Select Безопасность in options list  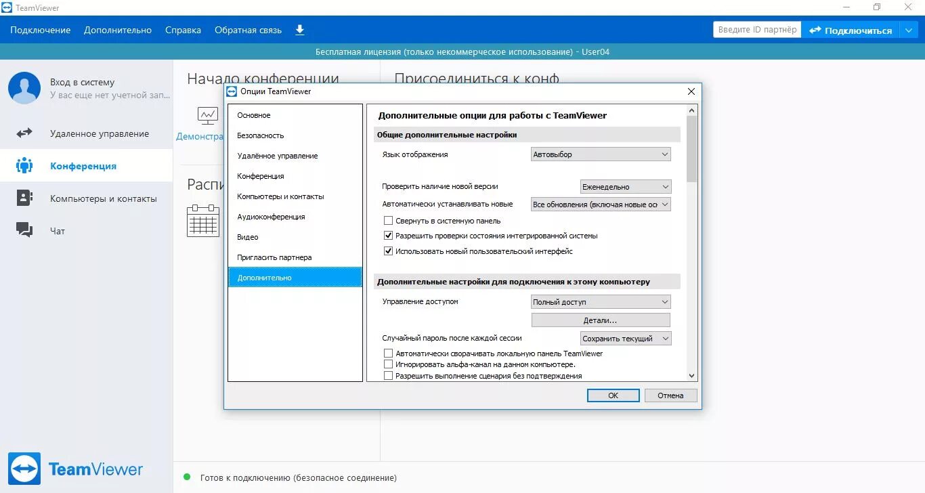pos(295,135)
